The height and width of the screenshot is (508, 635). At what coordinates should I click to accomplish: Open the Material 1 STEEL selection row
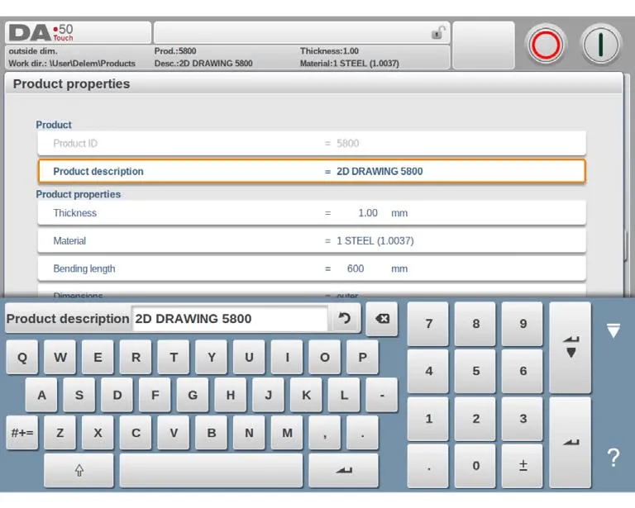click(311, 241)
